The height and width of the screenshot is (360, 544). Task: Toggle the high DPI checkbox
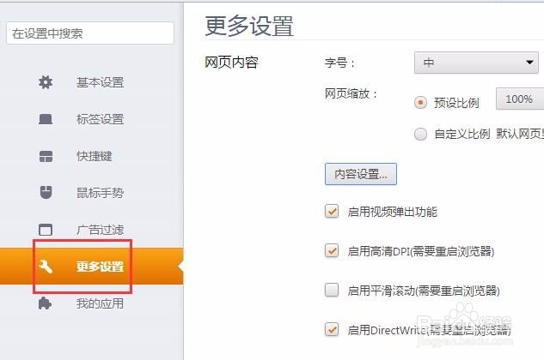332,251
